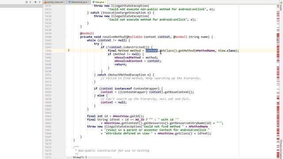Click 'mResolvedMethod' on line 5646
Screen dimensions: 283x159
pos(127,57)
